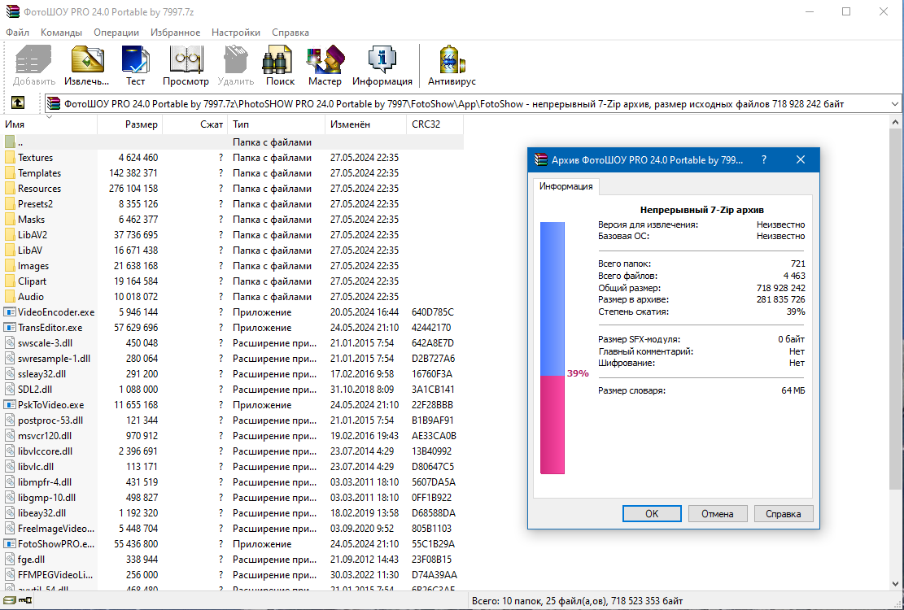Click the up-one-level folder arrow icon

(18, 103)
